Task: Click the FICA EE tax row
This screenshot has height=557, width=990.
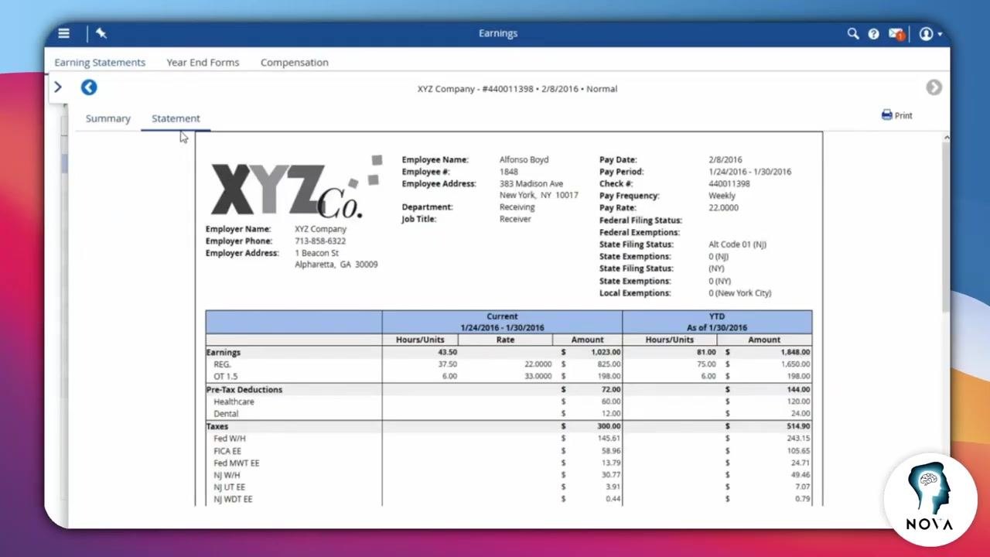Action: [x=508, y=451]
